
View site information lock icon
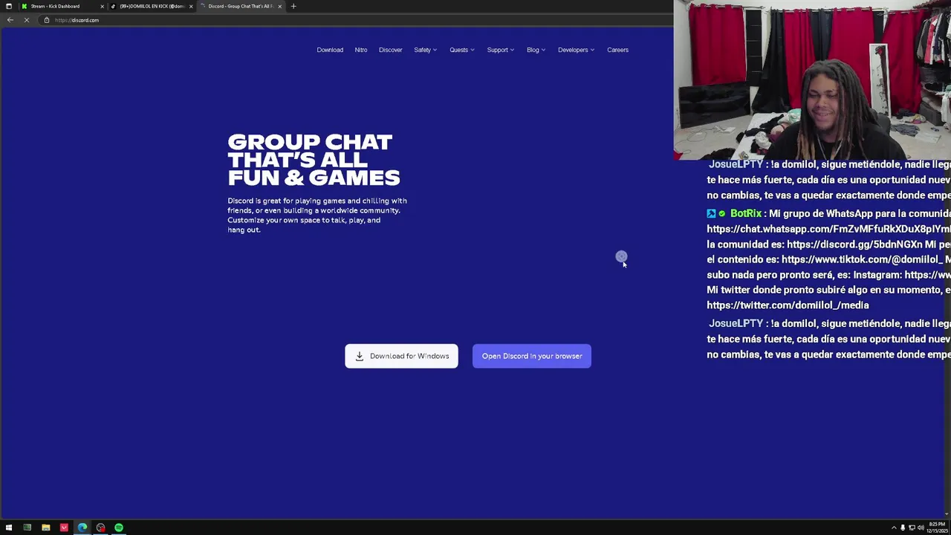46,20
